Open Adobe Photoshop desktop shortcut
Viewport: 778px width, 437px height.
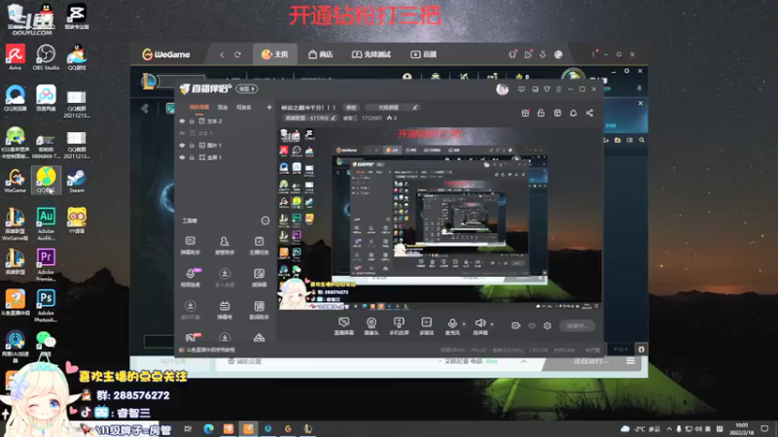(46, 306)
